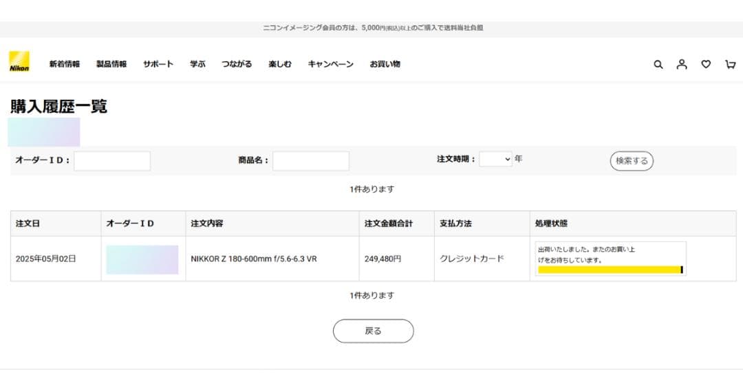Open the 学ぶ menu
The width and height of the screenshot is (743, 390).
coord(197,64)
